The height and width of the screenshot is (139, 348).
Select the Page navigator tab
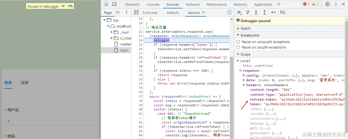pos(108,13)
